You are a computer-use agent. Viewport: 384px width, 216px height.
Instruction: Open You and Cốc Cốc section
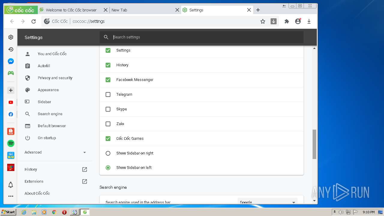click(x=52, y=54)
